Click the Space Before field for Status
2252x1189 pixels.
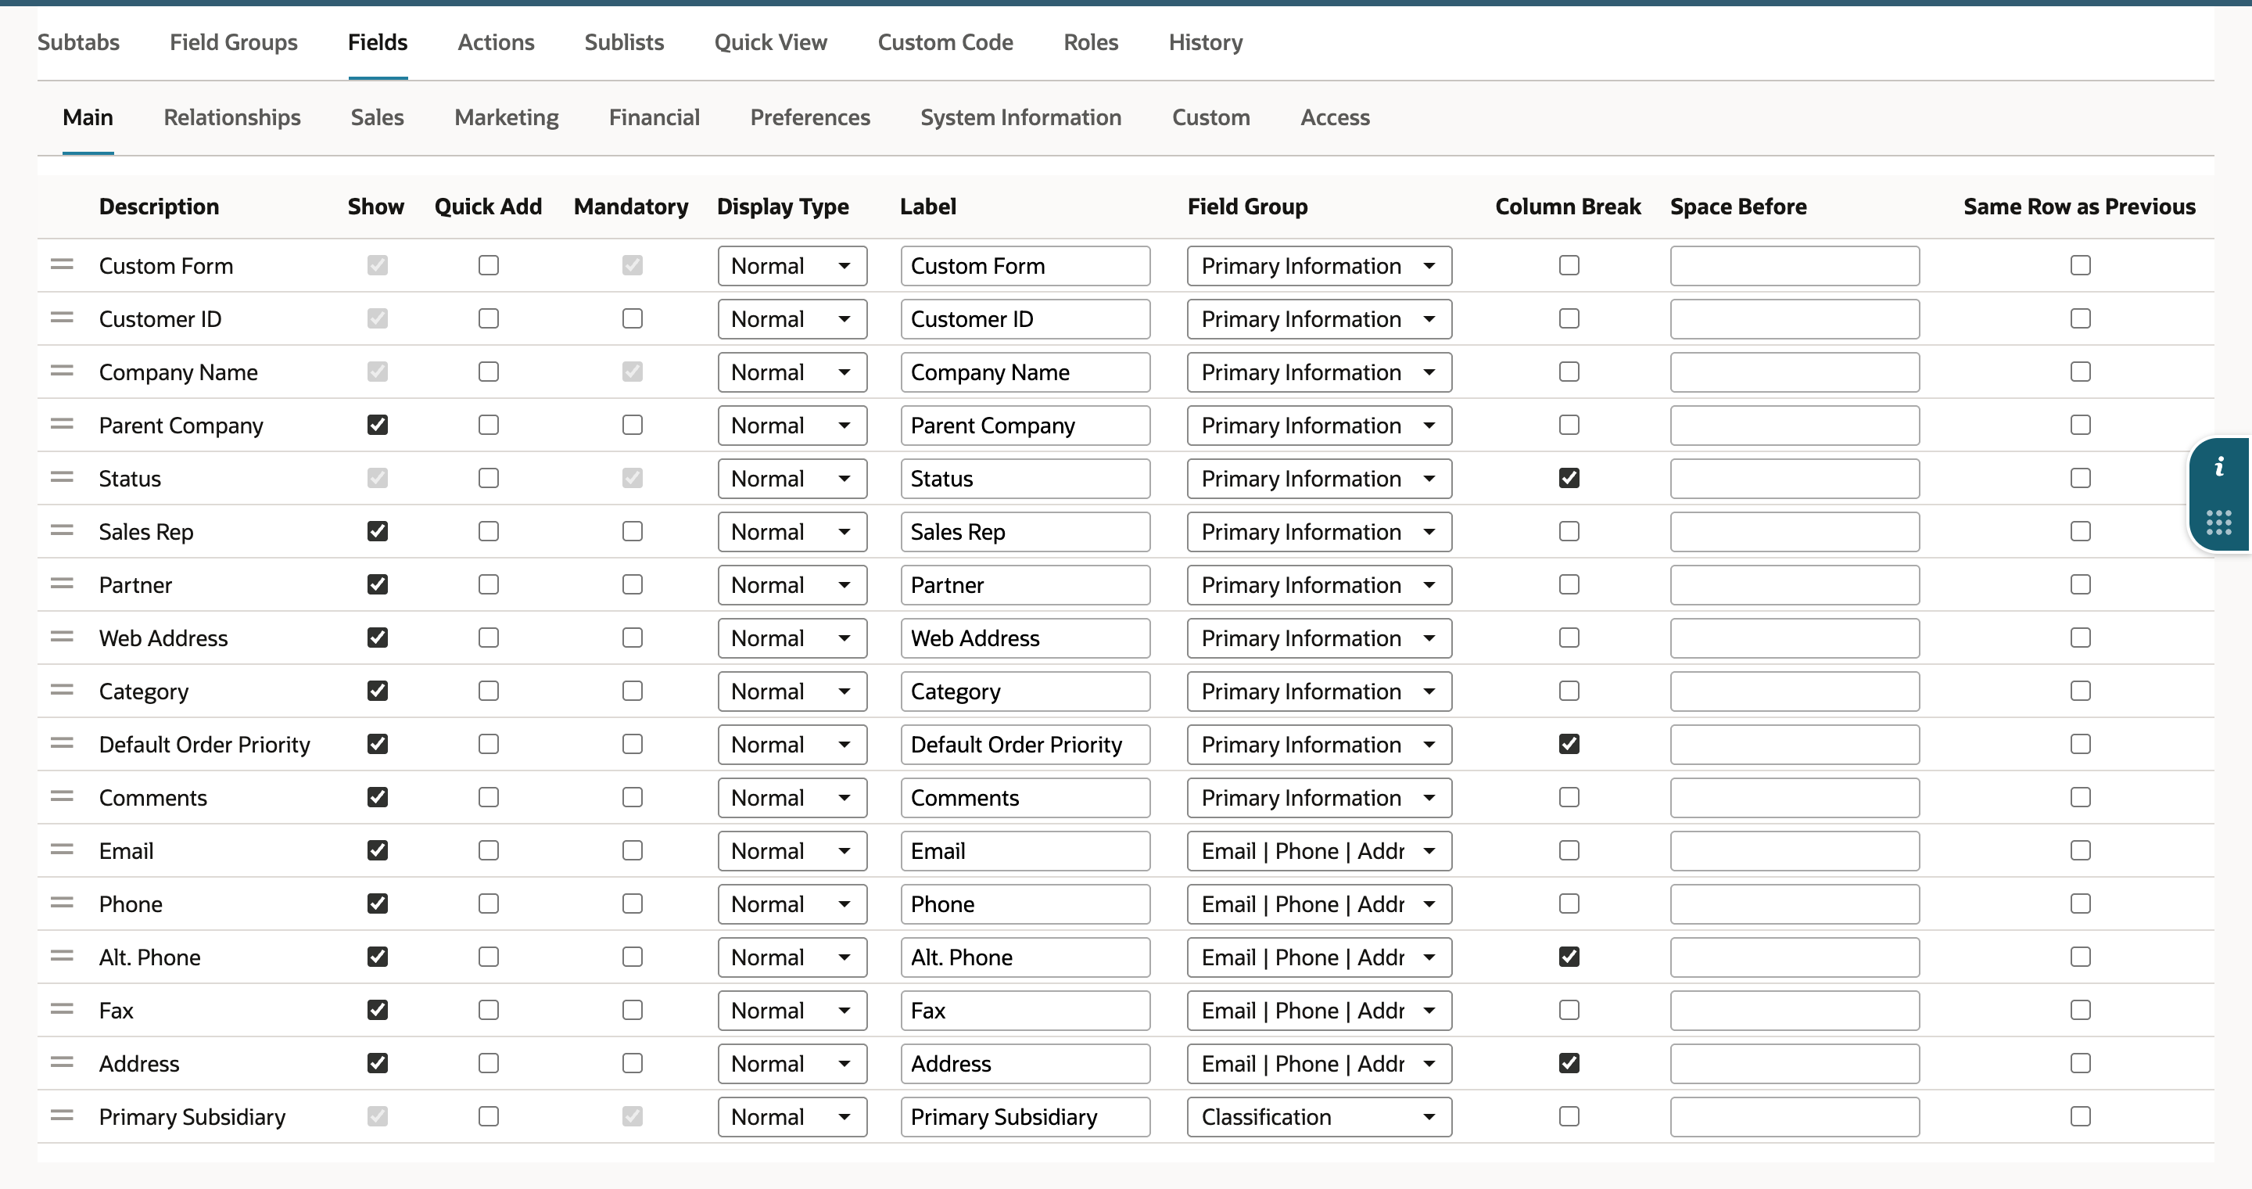[1795, 478]
